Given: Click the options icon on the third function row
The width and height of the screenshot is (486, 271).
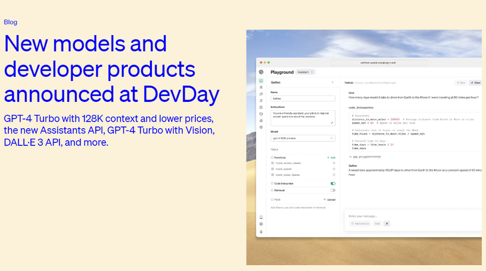Looking at the screenshot, I should (x=334, y=175).
